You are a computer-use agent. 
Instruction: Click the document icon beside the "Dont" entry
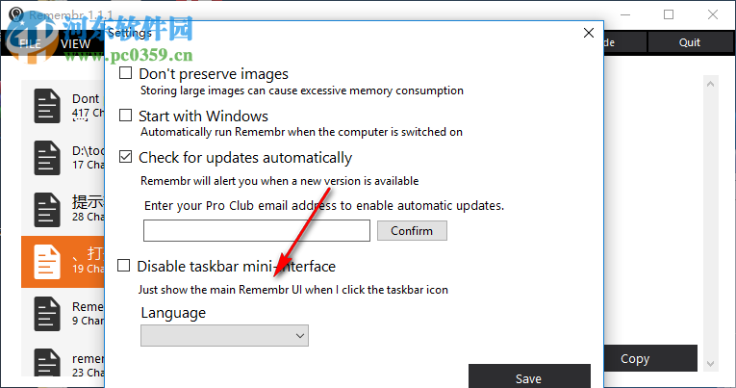click(x=46, y=106)
